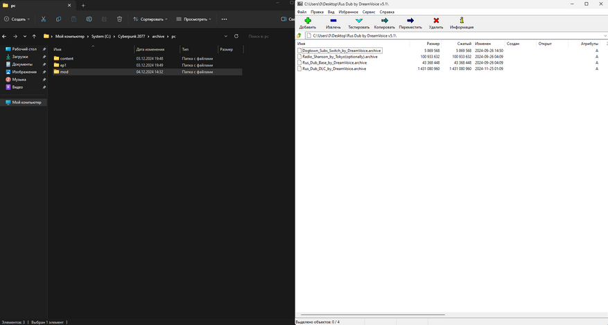This screenshot has height=325, width=608.
Task: Click the 7-Zip horizontal scrollbar
Action: 372,315
